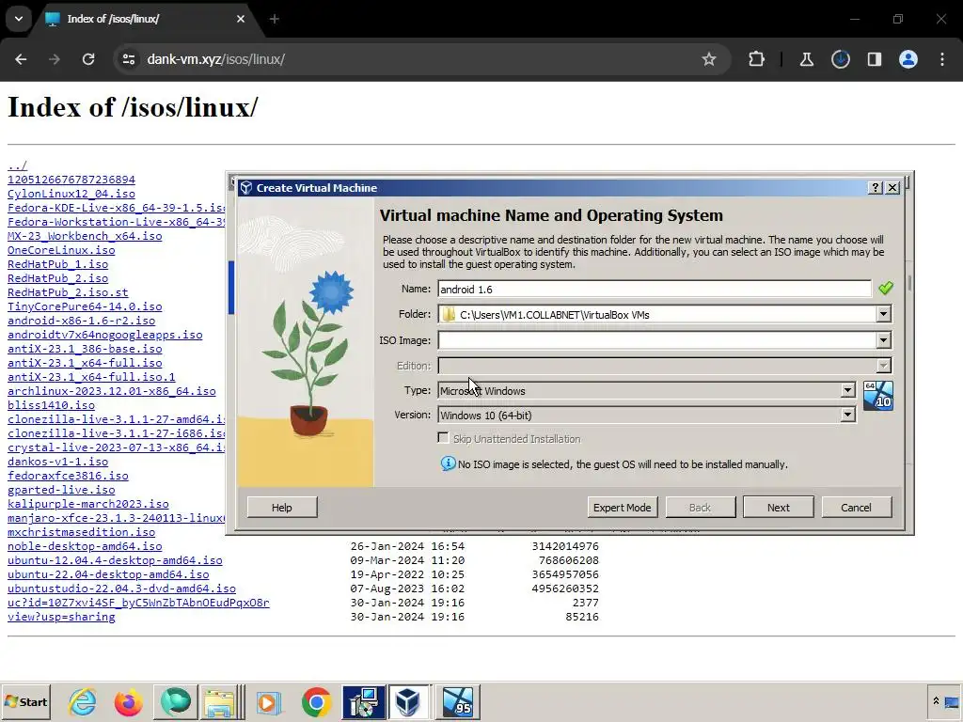Expand the disabled Edition dropdown
The width and height of the screenshot is (963, 722).
[883, 366]
